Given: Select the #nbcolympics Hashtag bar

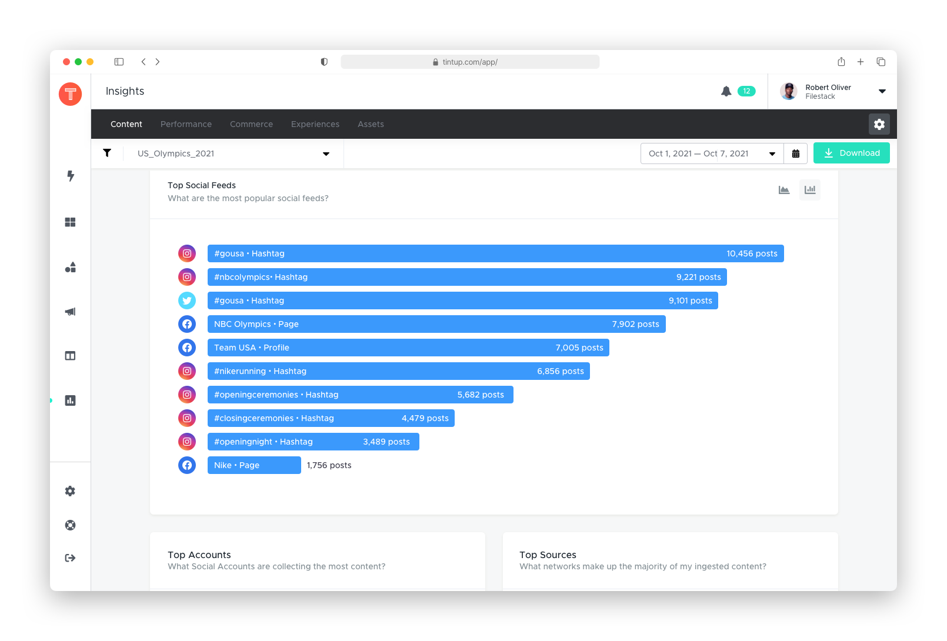Looking at the screenshot, I should (x=467, y=277).
